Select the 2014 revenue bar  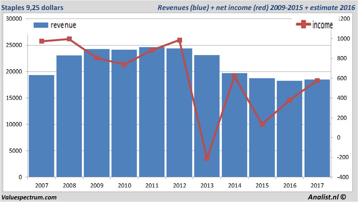click(x=235, y=125)
